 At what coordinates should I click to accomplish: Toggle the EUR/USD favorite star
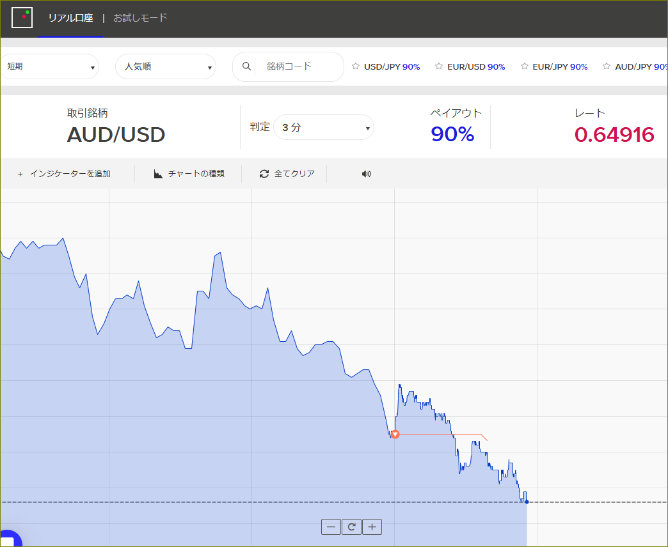[439, 66]
